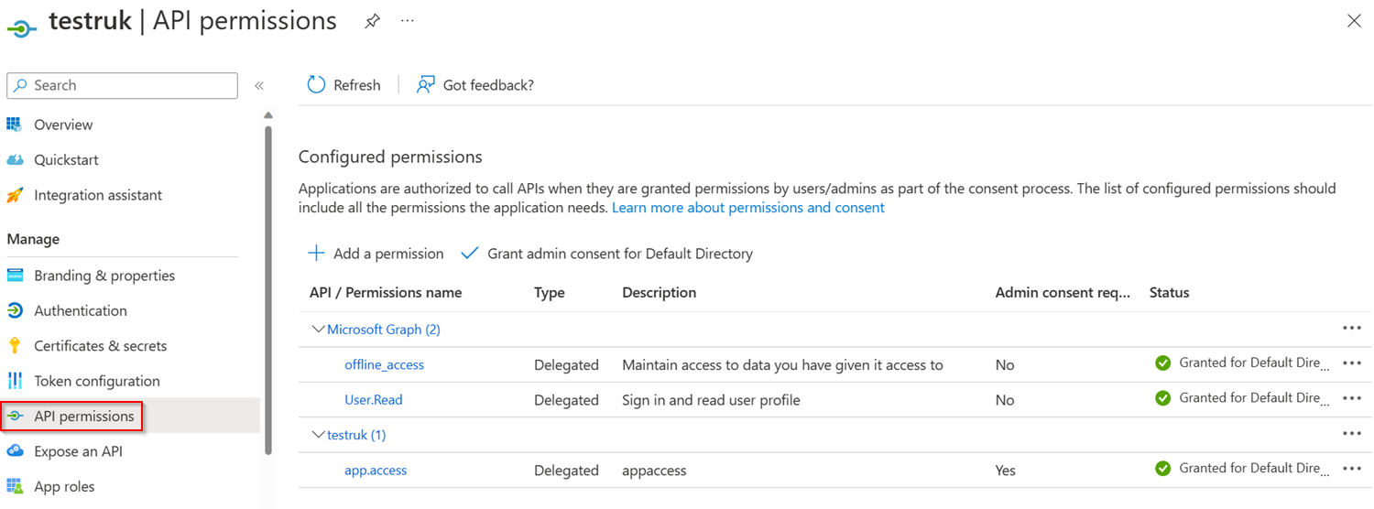Click the Got feedback icon

[426, 85]
